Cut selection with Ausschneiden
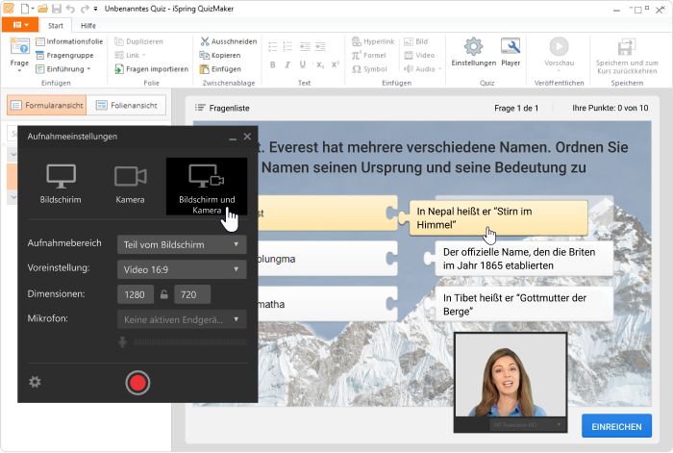 [229, 41]
